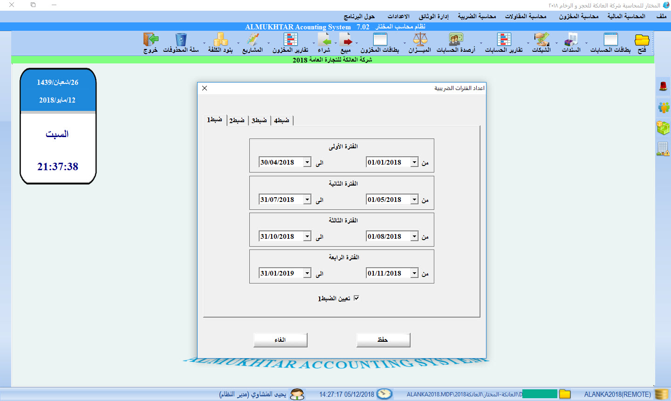Screen dimensions: 671x401
Task: Click the خروج (Exit) toolbar icon
Action: 151,40
